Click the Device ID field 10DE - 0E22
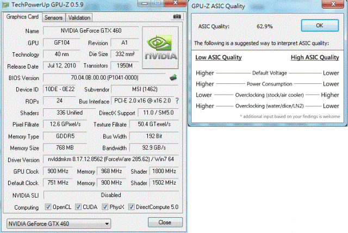348x233 pixels. click(x=59, y=89)
